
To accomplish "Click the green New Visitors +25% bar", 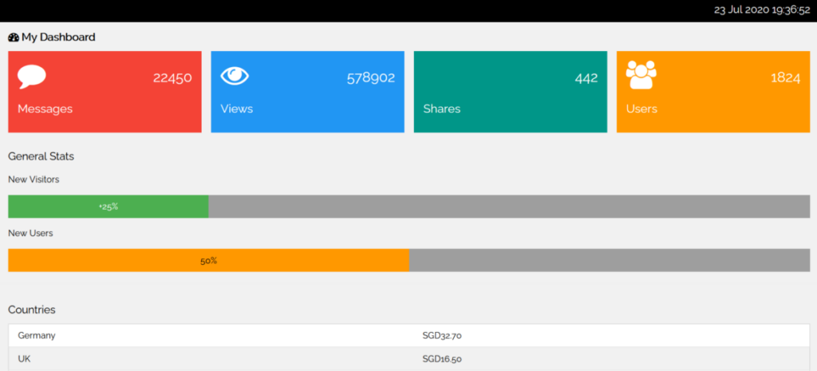I will (x=109, y=207).
